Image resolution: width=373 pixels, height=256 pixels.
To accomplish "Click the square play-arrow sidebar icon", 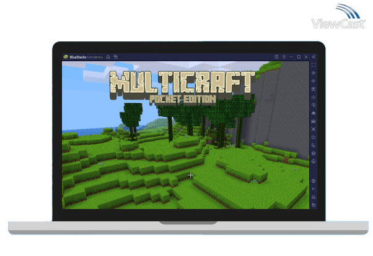I will tap(314, 89).
